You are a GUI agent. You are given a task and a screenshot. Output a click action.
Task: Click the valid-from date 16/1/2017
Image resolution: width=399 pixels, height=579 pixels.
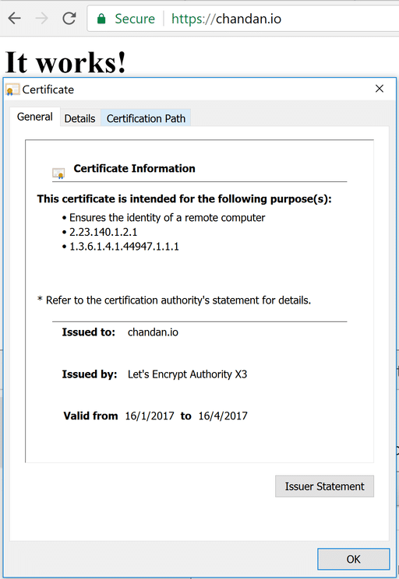[150, 416]
